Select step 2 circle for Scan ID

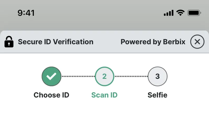point(104,76)
